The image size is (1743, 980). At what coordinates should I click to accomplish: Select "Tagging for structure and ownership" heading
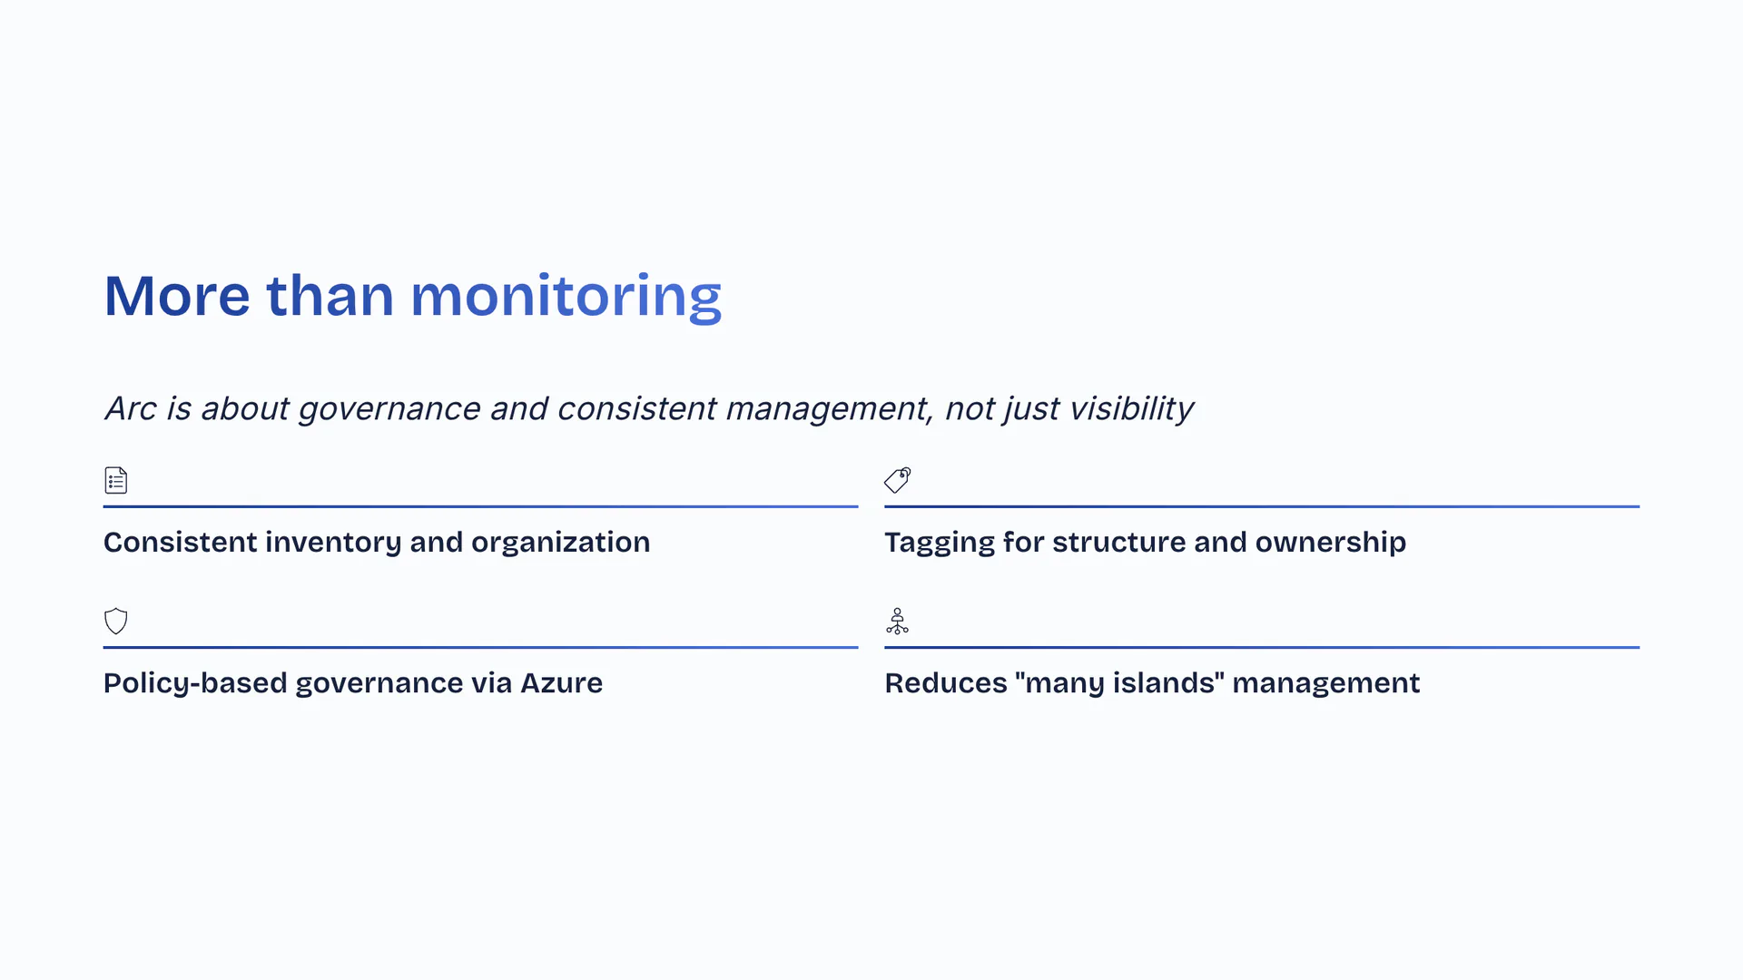(x=1145, y=543)
